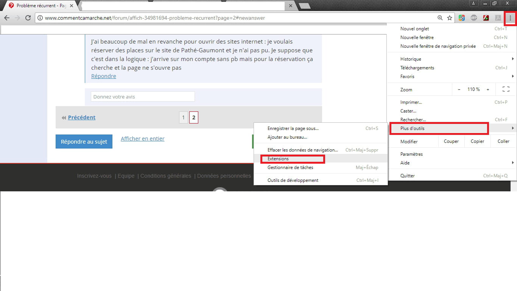
Task: Expand the Favoris submenu
Action: (x=452, y=77)
